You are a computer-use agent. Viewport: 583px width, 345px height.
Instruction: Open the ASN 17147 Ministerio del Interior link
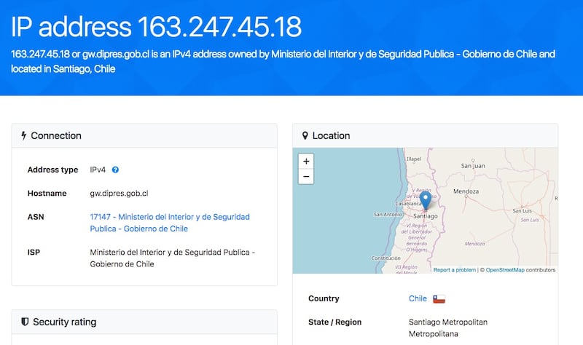pyautogui.click(x=170, y=223)
